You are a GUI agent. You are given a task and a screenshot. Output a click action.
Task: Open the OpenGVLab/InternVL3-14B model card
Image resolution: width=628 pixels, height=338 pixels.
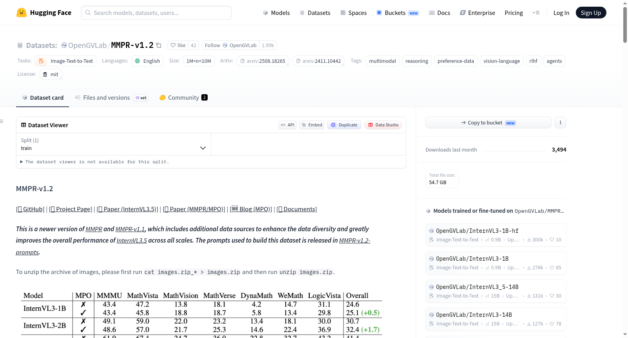pyautogui.click(x=496, y=319)
